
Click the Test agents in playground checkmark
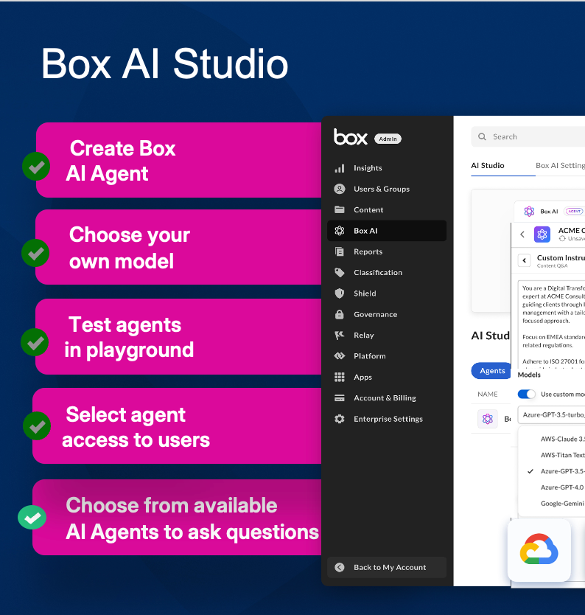[x=35, y=342]
